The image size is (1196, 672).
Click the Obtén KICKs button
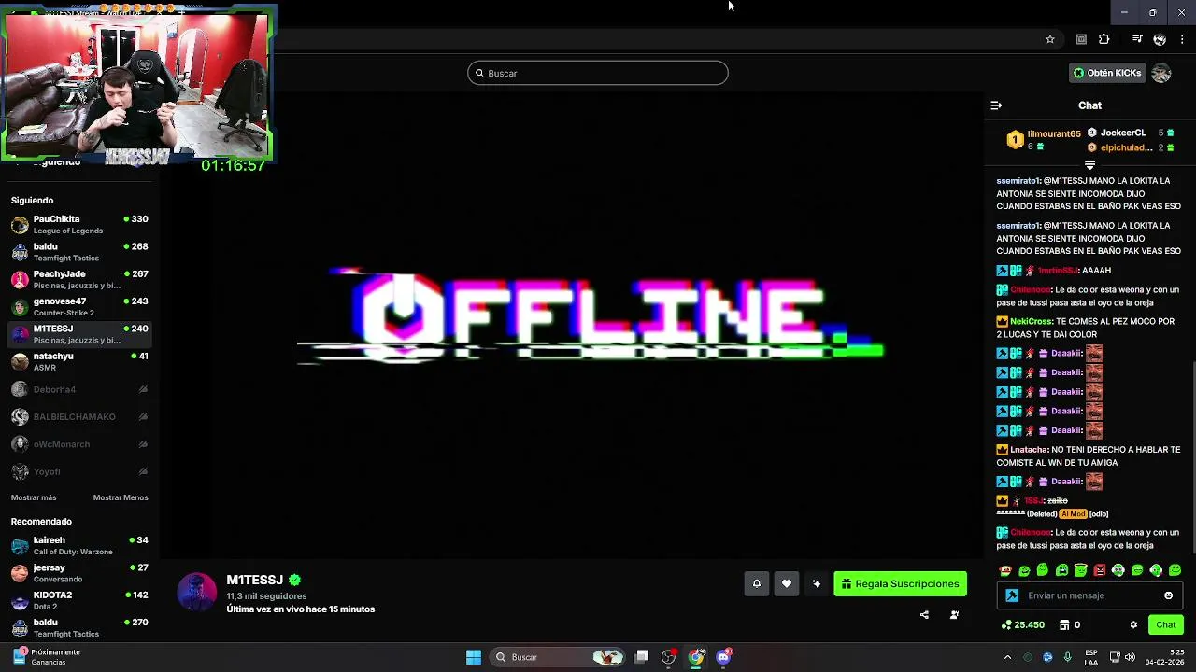[1107, 73]
